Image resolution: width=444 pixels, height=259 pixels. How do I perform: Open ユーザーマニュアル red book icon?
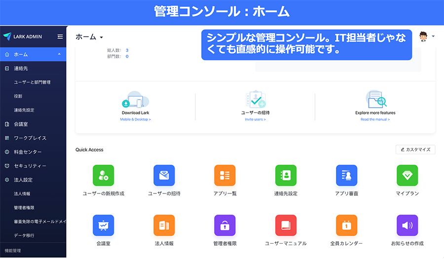(x=286, y=225)
